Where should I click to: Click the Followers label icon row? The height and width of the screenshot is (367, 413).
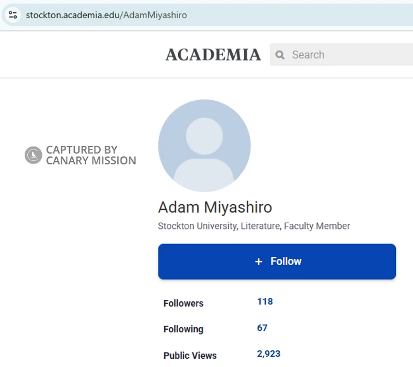(x=183, y=303)
